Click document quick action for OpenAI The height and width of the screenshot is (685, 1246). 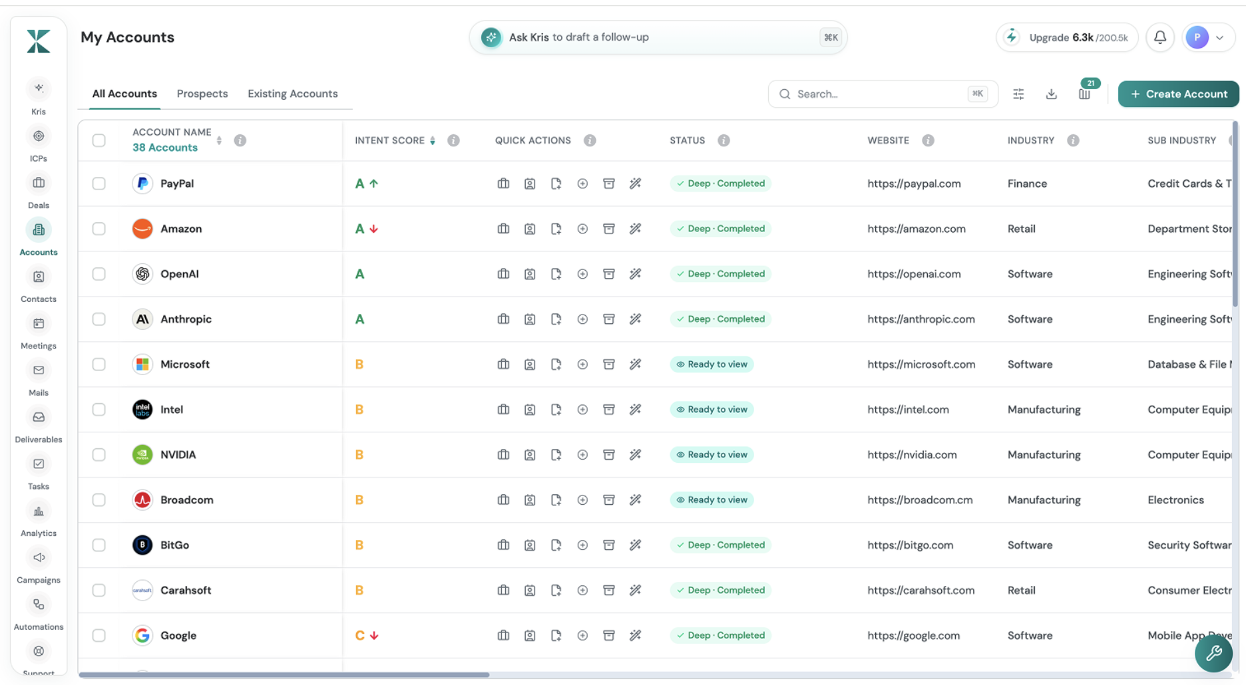tap(556, 274)
